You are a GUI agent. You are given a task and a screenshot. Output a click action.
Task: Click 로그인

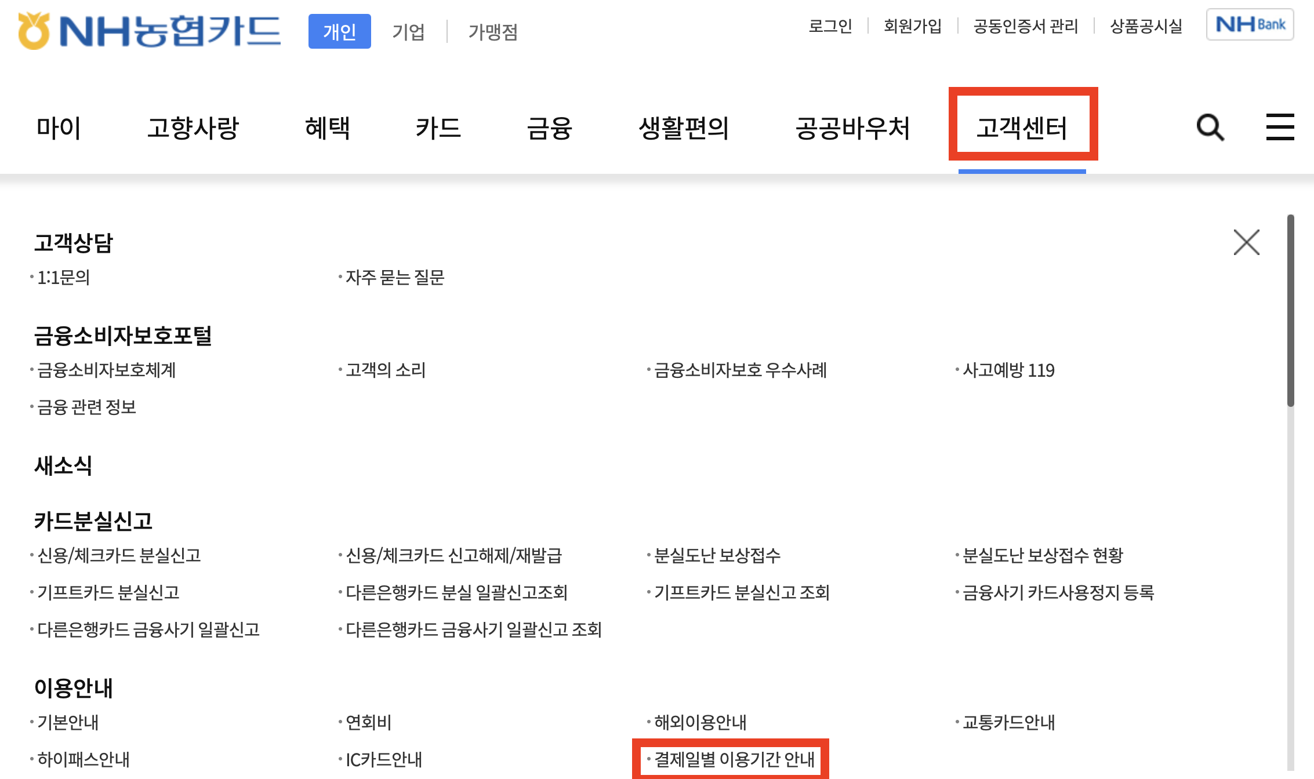point(832,26)
